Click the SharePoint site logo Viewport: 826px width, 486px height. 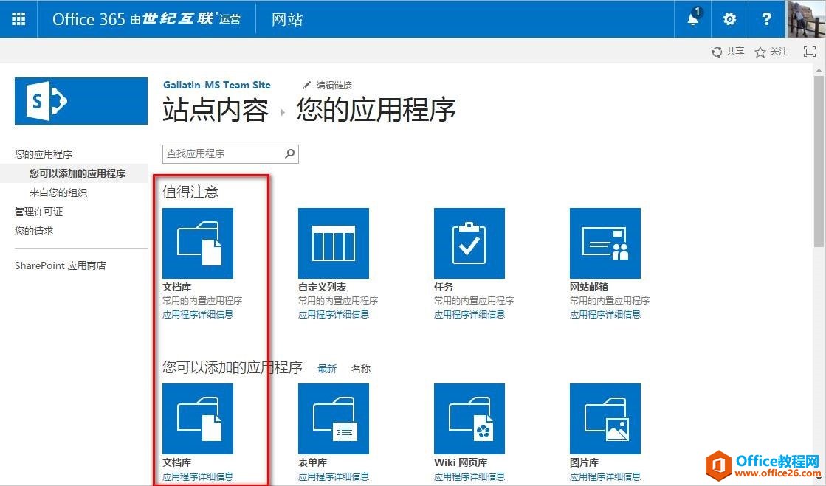coord(81,101)
